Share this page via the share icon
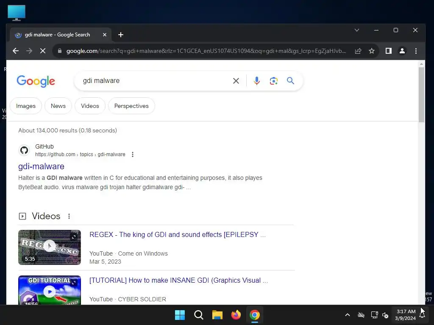This screenshot has height=325, width=434. click(358, 51)
